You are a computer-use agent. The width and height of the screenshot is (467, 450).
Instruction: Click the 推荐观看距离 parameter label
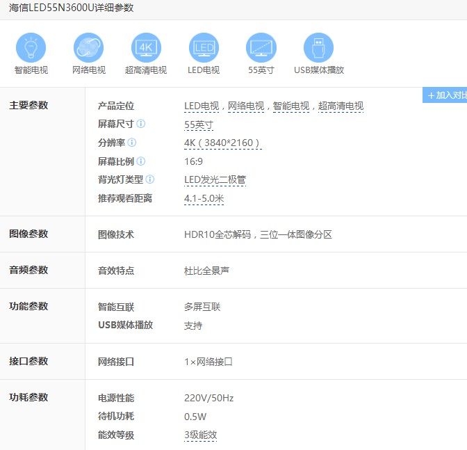125,198
